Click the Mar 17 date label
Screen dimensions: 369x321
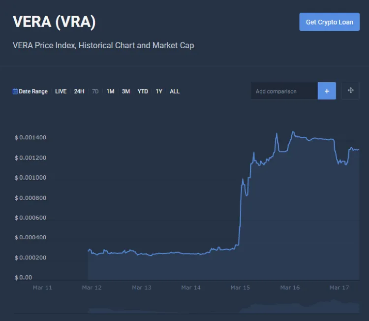click(x=339, y=288)
